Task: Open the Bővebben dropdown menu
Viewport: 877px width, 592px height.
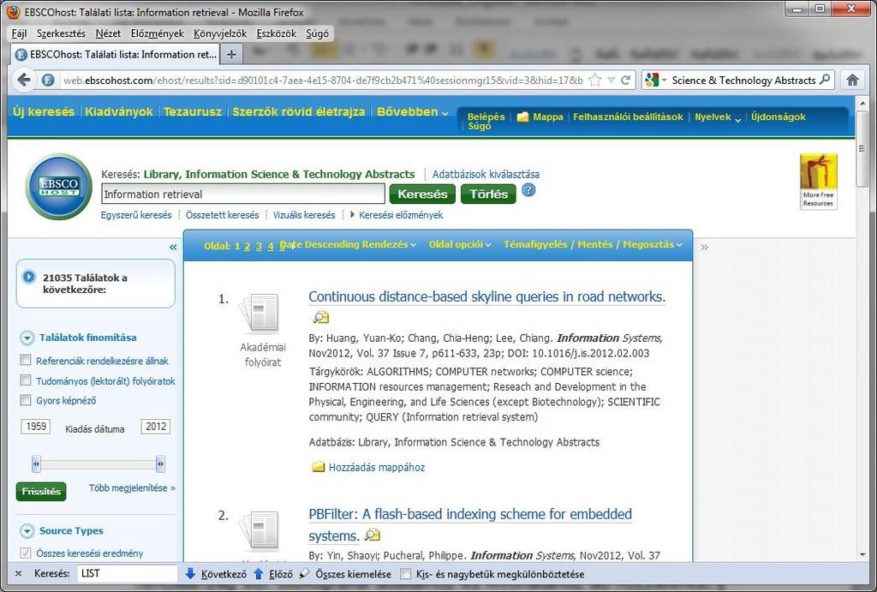Action: tap(412, 112)
